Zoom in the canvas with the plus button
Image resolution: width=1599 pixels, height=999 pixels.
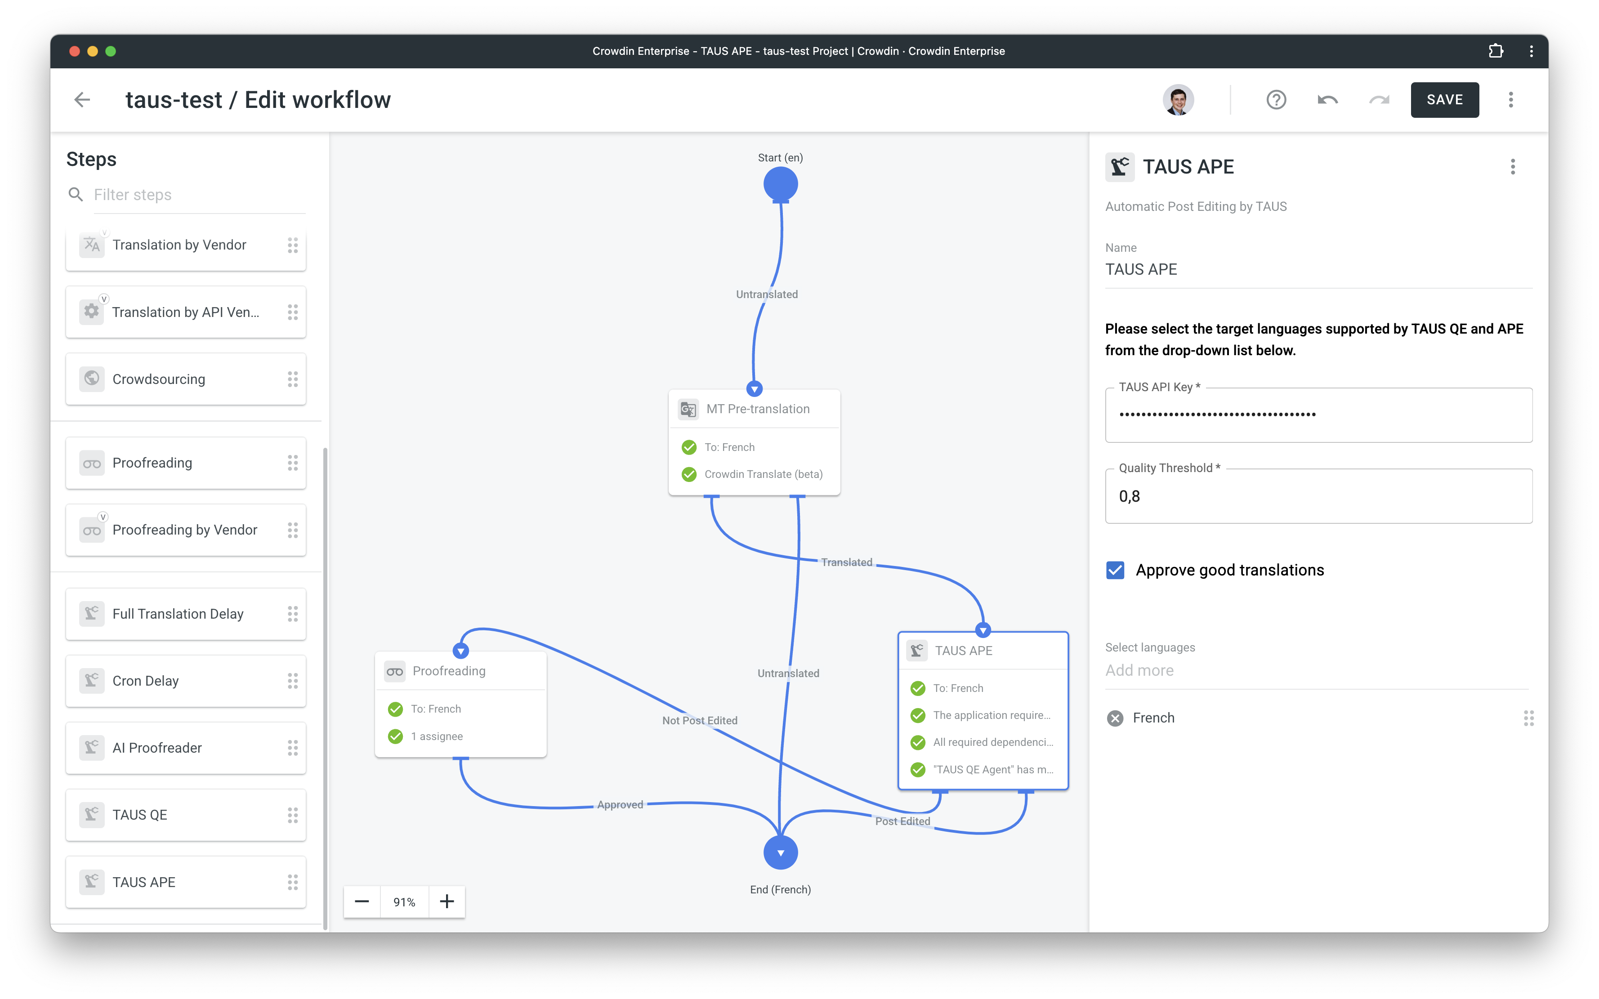[447, 902]
